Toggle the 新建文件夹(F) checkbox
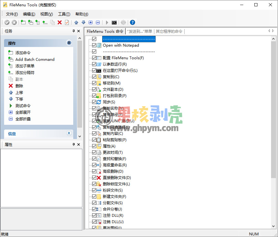278x237 pixels. (94, 197)
